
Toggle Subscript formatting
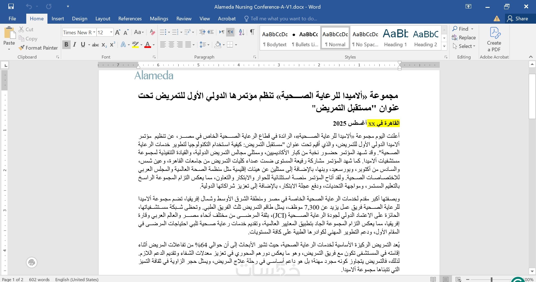click(x=104, y=45)
